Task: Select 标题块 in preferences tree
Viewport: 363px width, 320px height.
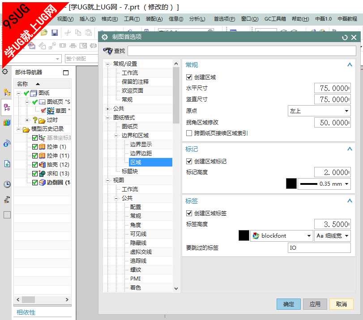Action: pos(130,171)
